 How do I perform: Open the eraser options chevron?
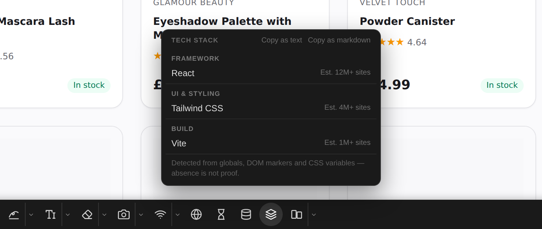pyautogui.click(x=104, y=214)
